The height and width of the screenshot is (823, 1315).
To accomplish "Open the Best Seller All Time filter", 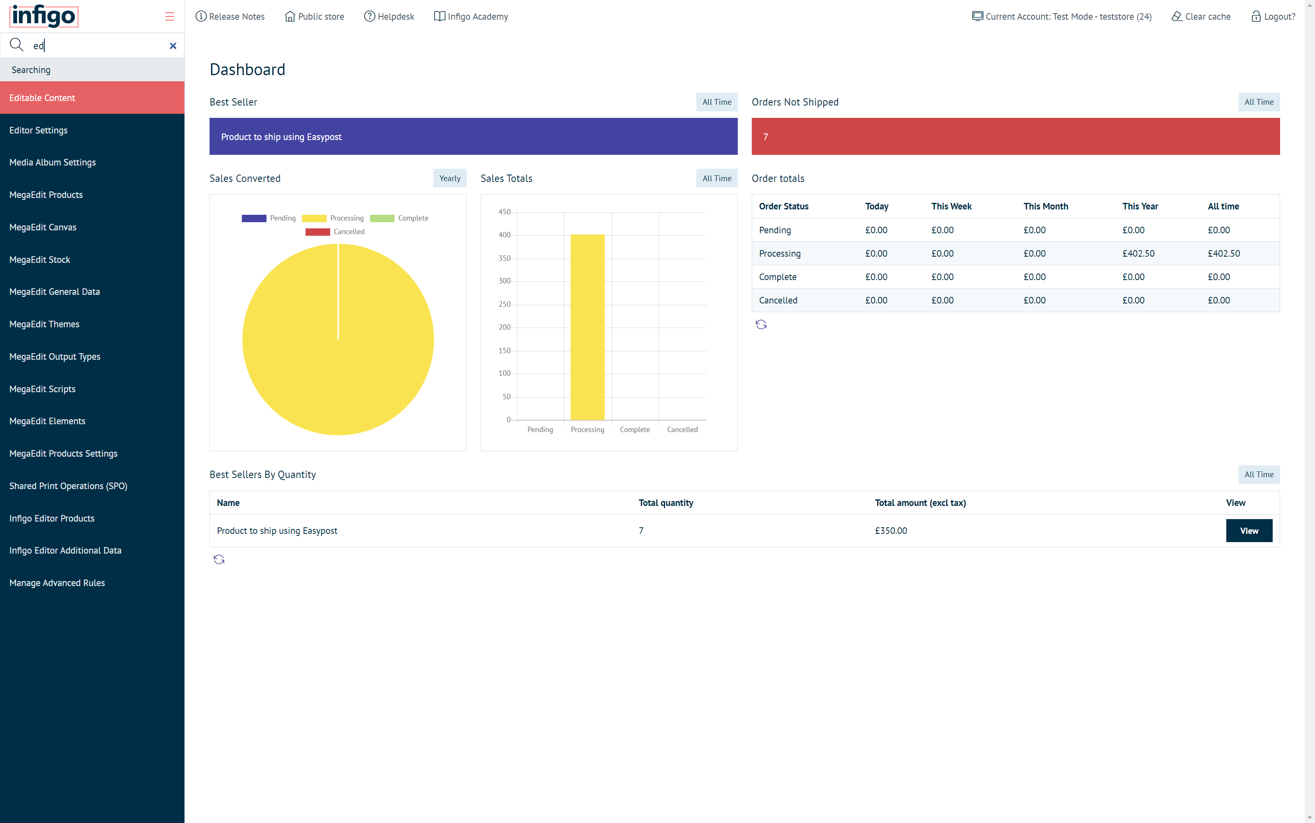I will (x=716, y=102).
